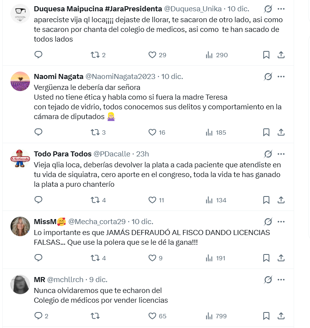Click the Grok icon on Naomi Nagata's tweet
Image resolution: width=310 pixels, height=328 pixels.
pyautogui.click(x=268, y=77)
